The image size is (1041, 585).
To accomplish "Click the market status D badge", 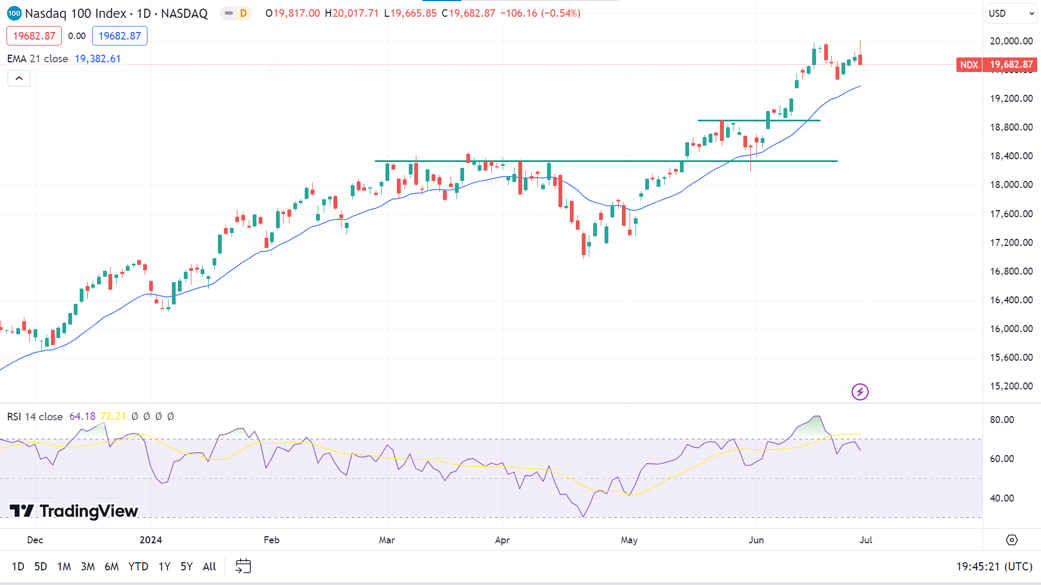I will click(243, 13).
